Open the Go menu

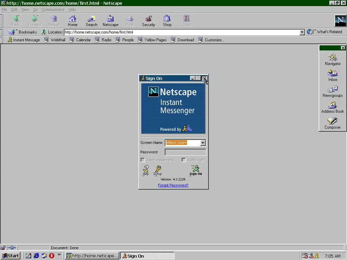coord(35,9)
